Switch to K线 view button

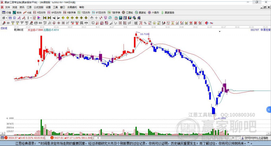[27, 13]
